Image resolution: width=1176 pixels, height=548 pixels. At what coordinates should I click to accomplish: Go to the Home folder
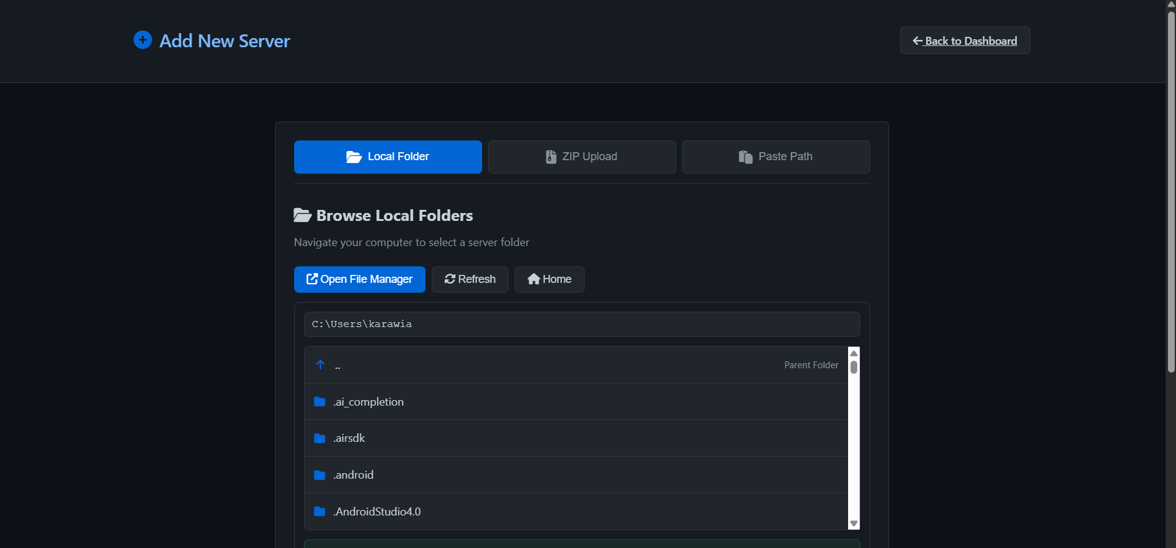(549, 279)
